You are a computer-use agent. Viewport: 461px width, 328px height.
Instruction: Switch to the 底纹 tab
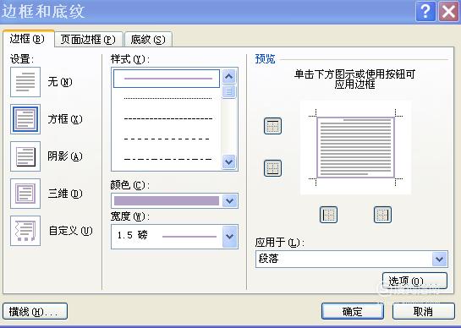148,40
